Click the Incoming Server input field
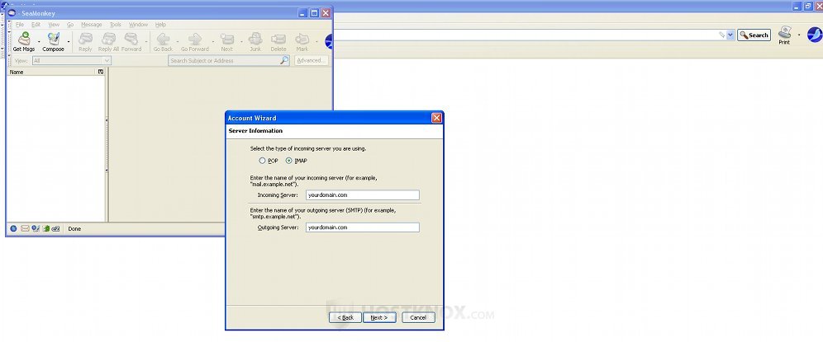This screenshot has width=823, height=342. (x=362, y=194)
